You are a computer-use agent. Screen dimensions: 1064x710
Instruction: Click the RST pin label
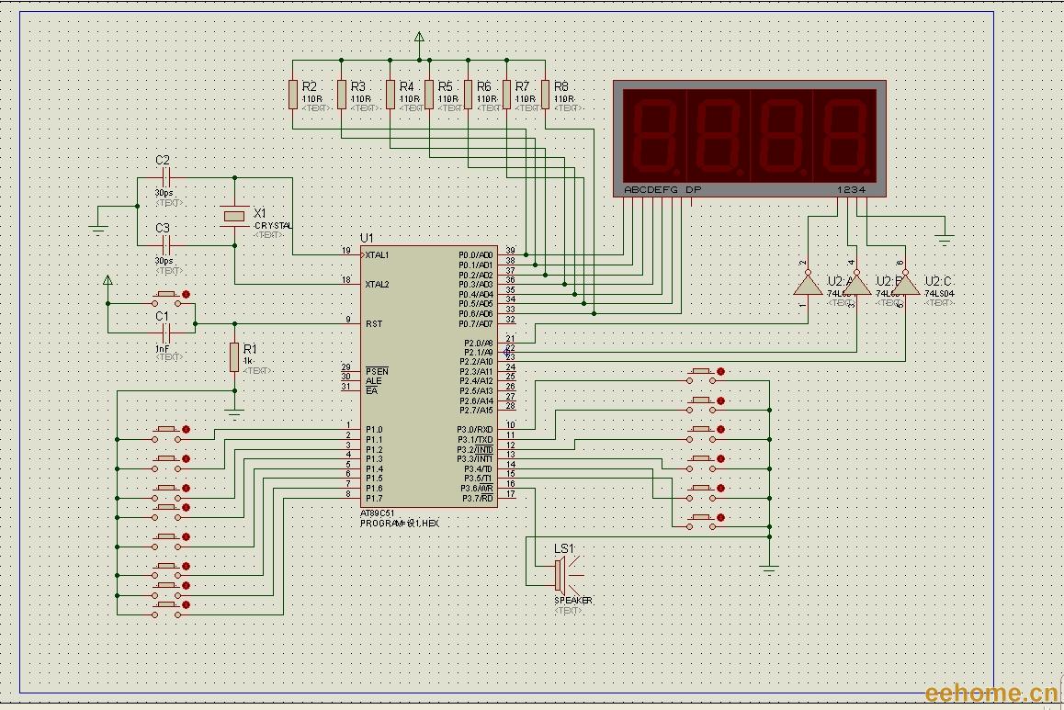coord(374,323)
